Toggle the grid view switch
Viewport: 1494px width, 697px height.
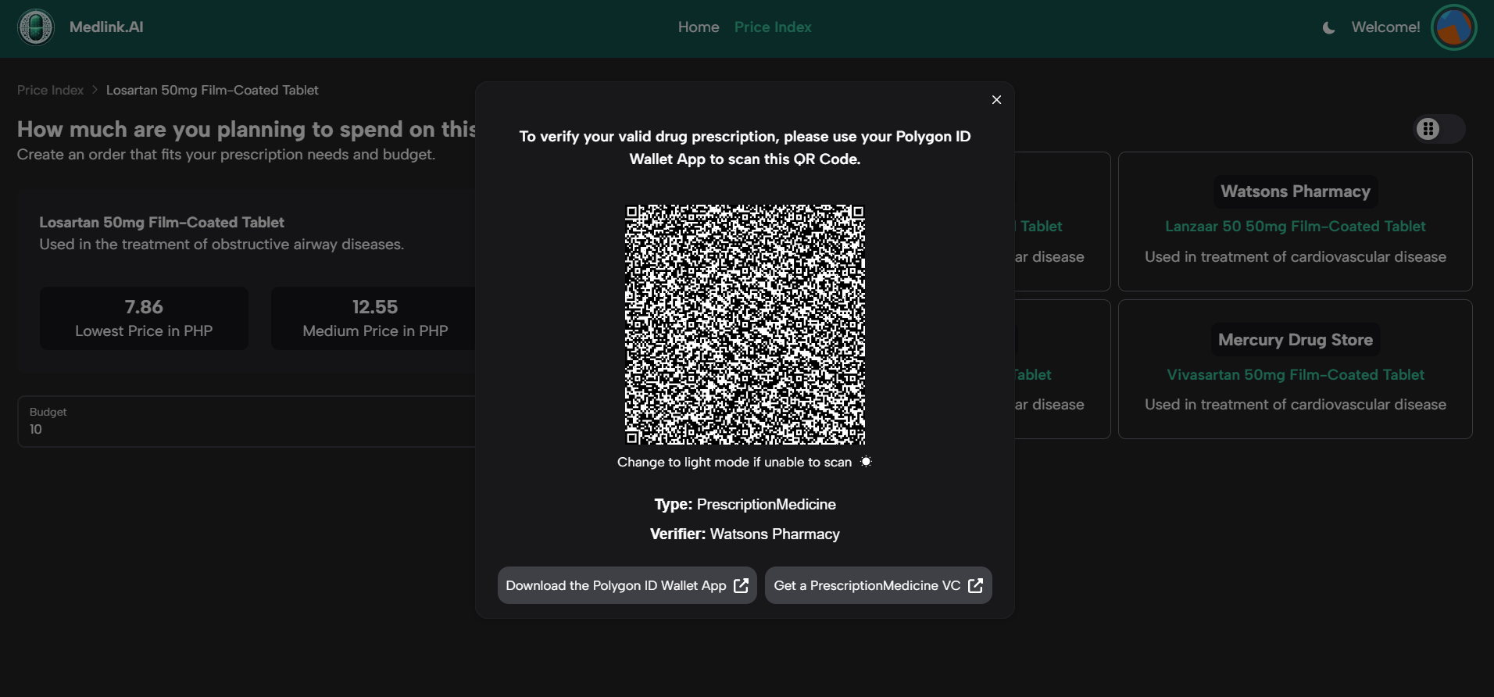click(1439, 129)
